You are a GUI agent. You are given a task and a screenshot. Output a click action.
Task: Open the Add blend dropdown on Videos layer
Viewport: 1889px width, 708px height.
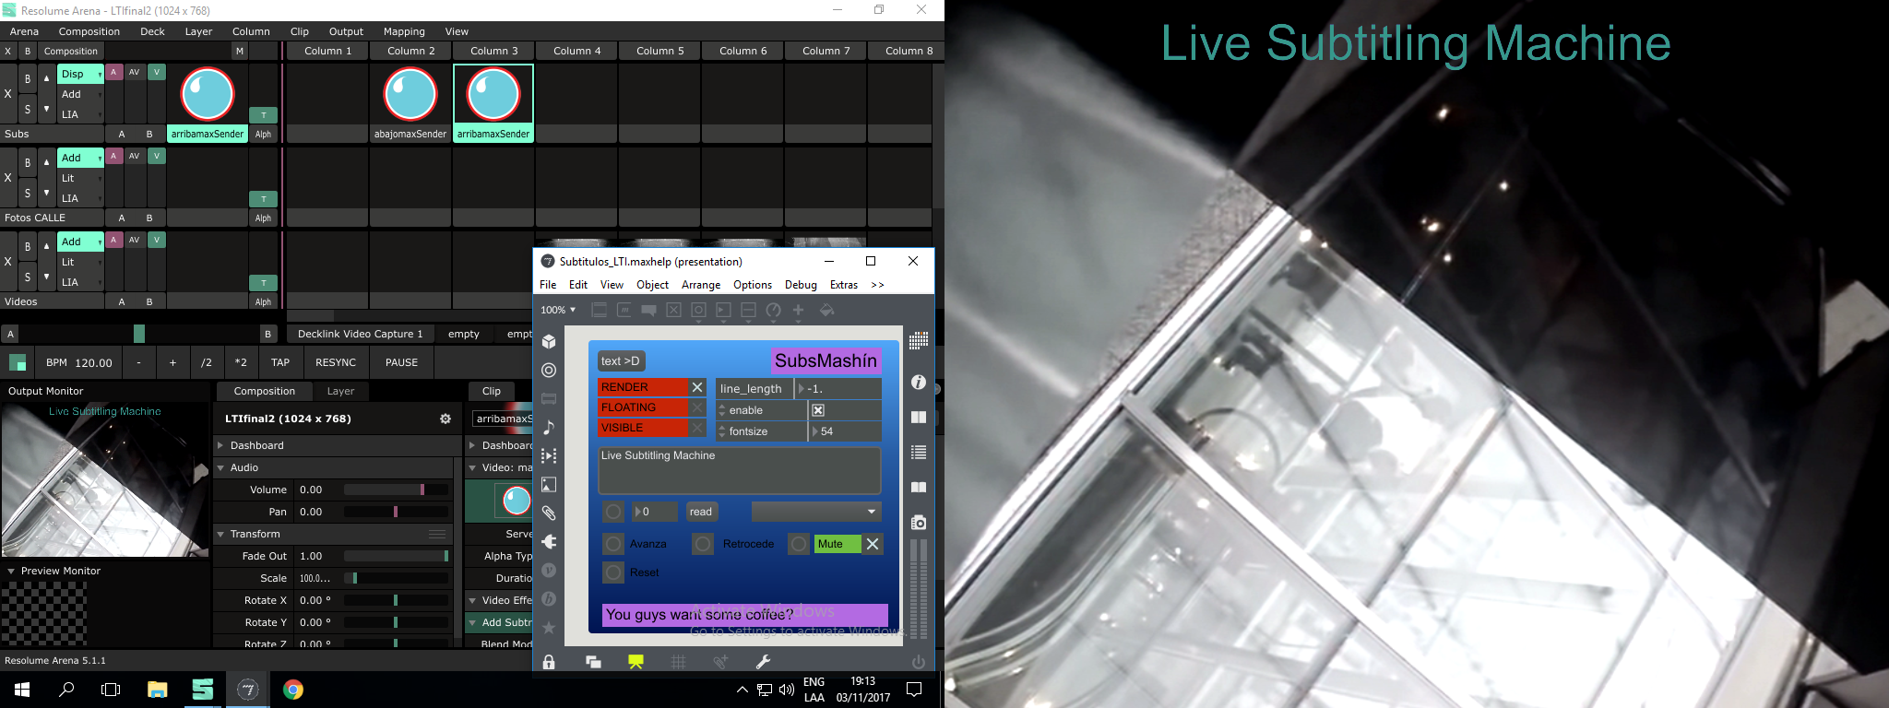pyautogui.click(x=81, y=242)
